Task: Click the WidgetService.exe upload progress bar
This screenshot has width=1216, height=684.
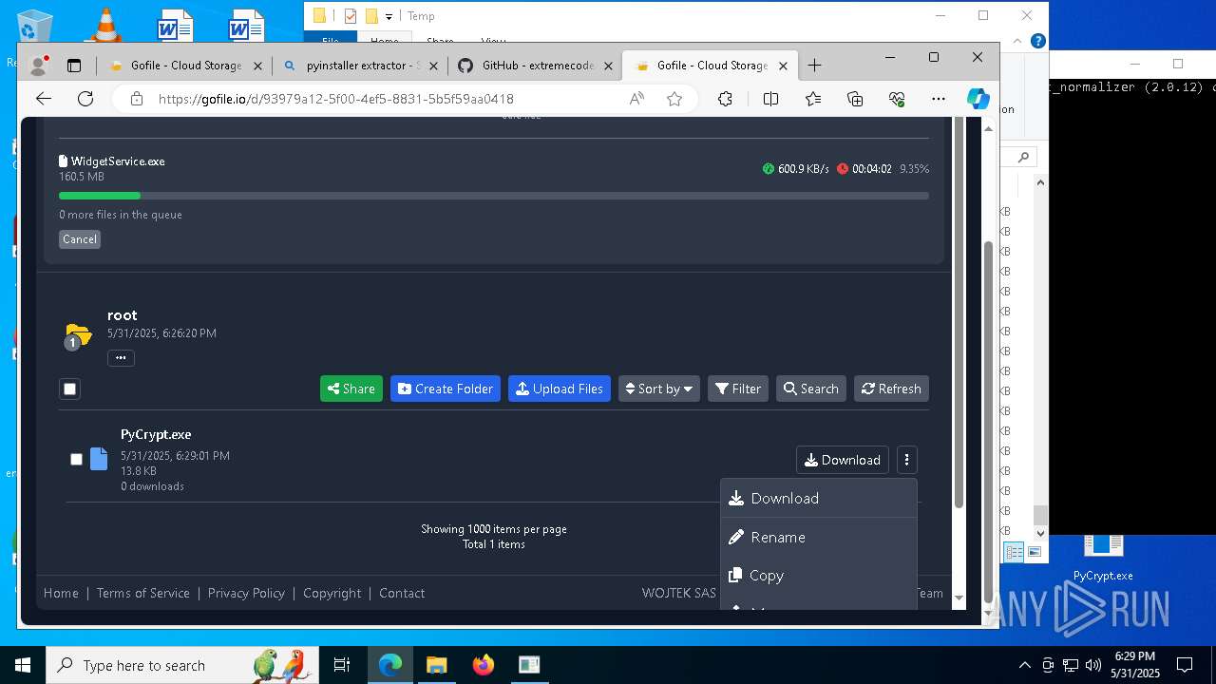Action: point(494,196)
